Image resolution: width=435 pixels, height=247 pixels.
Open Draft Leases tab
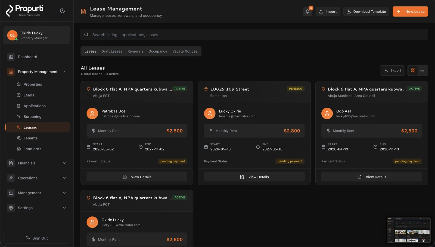coord(112,51)
